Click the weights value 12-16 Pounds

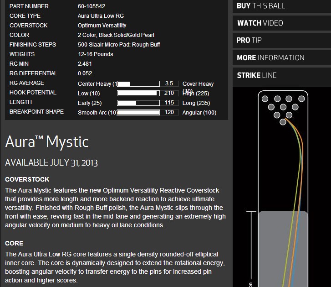click(x=96, y=54)
